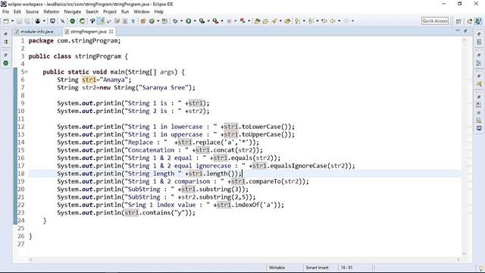This screenshot has height=273, width=485.
Task: Open the Source menu
Action: pos(32,12)
